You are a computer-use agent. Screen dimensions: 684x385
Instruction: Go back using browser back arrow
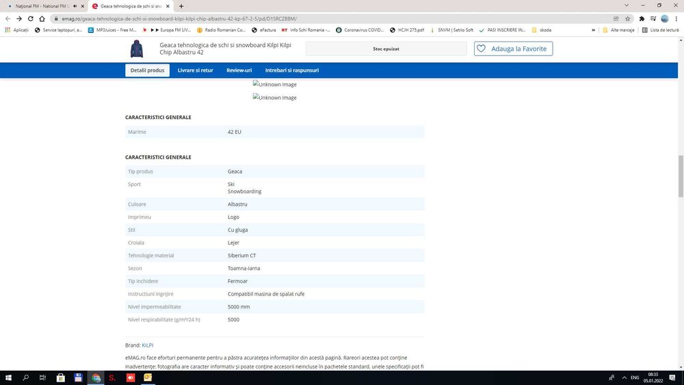(x=8, y=18)
